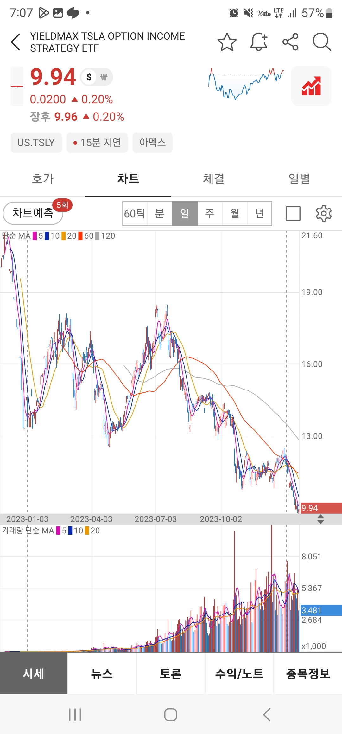Viewport: 342px width, 734px height.
Task: Select 월 monthly chart interval
Action: (235, 213)
